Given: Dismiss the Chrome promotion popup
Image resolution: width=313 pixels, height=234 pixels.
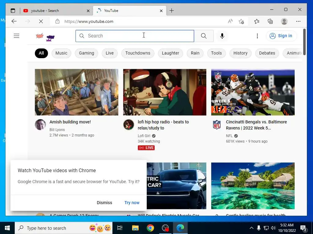Looking at the screenshot, I should click(105, 203).
